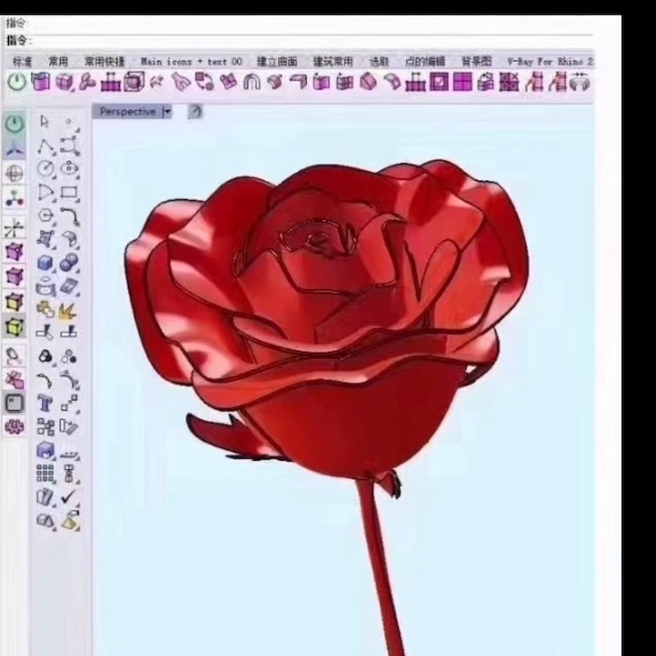Select the Polyline tool in left toolbar

pos(46,146)
